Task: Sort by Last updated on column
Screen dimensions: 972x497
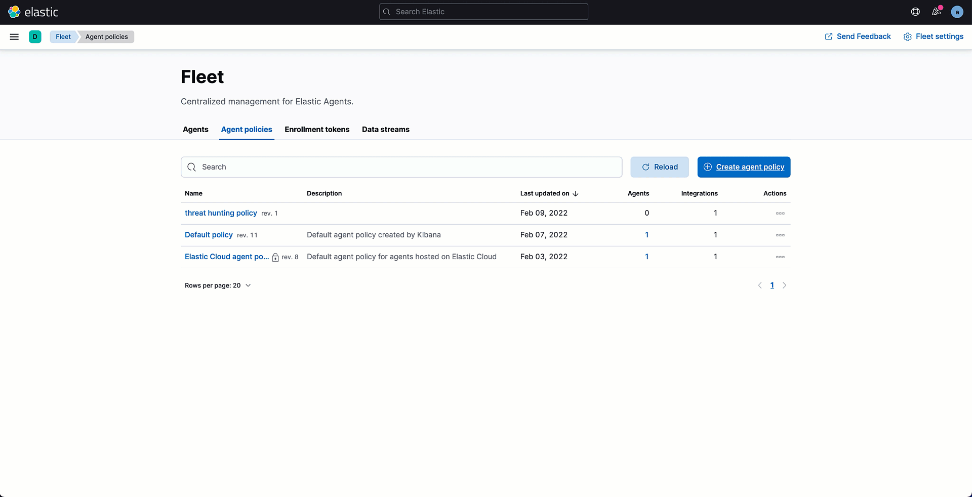Action: [549, 193]
